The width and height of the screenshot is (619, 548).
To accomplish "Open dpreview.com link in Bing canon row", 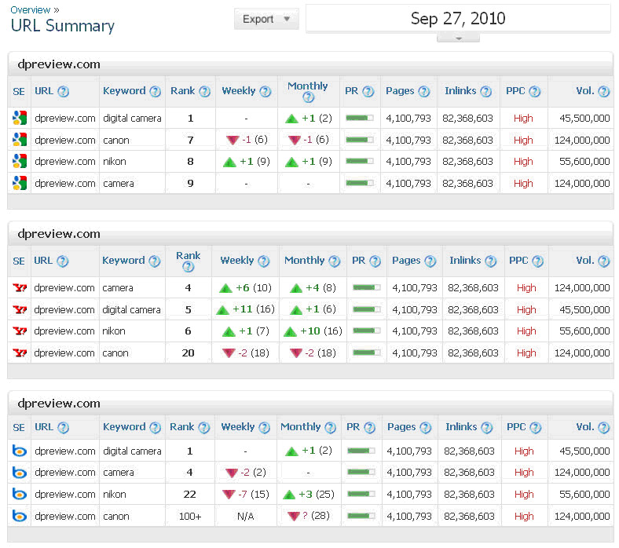I will (64, 517).
